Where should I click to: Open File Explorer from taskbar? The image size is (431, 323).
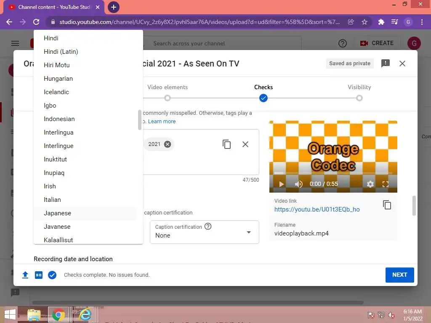click(x=34, y=315)
